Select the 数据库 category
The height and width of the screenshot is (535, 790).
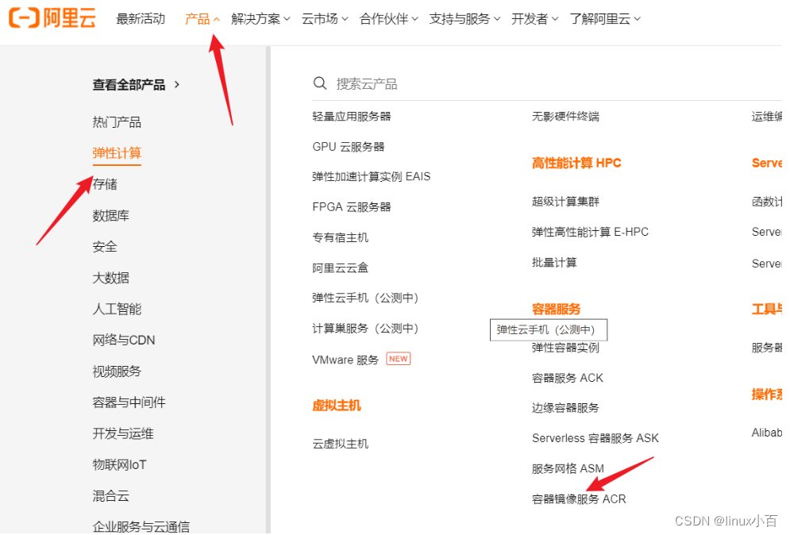pyautogui.click(x=111, y=215)
